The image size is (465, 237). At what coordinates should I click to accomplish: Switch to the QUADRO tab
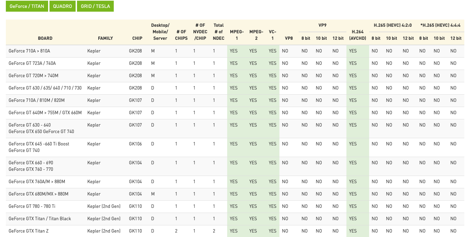(x=63, y=6)
